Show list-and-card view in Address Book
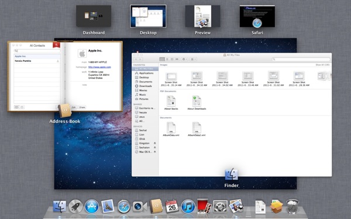Viewport: 351px width, 219px height. pos(16,107)
